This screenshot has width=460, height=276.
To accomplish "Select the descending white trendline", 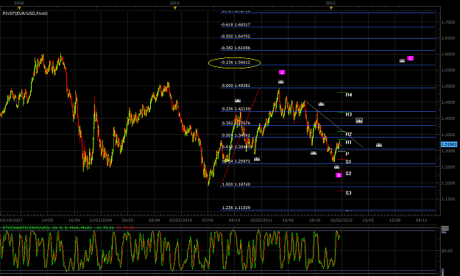I will (334, 124).
